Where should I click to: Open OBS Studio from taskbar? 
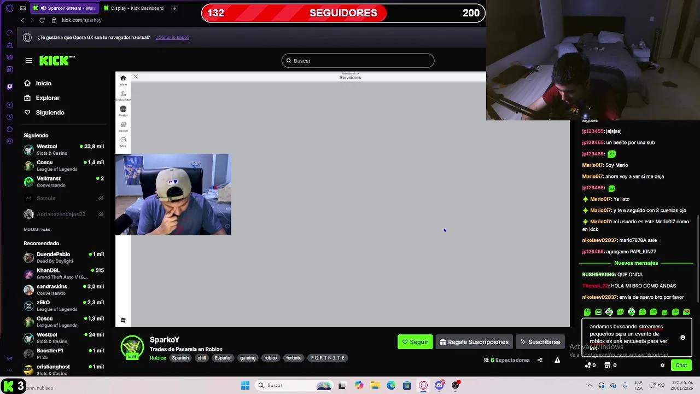[456, 385]
